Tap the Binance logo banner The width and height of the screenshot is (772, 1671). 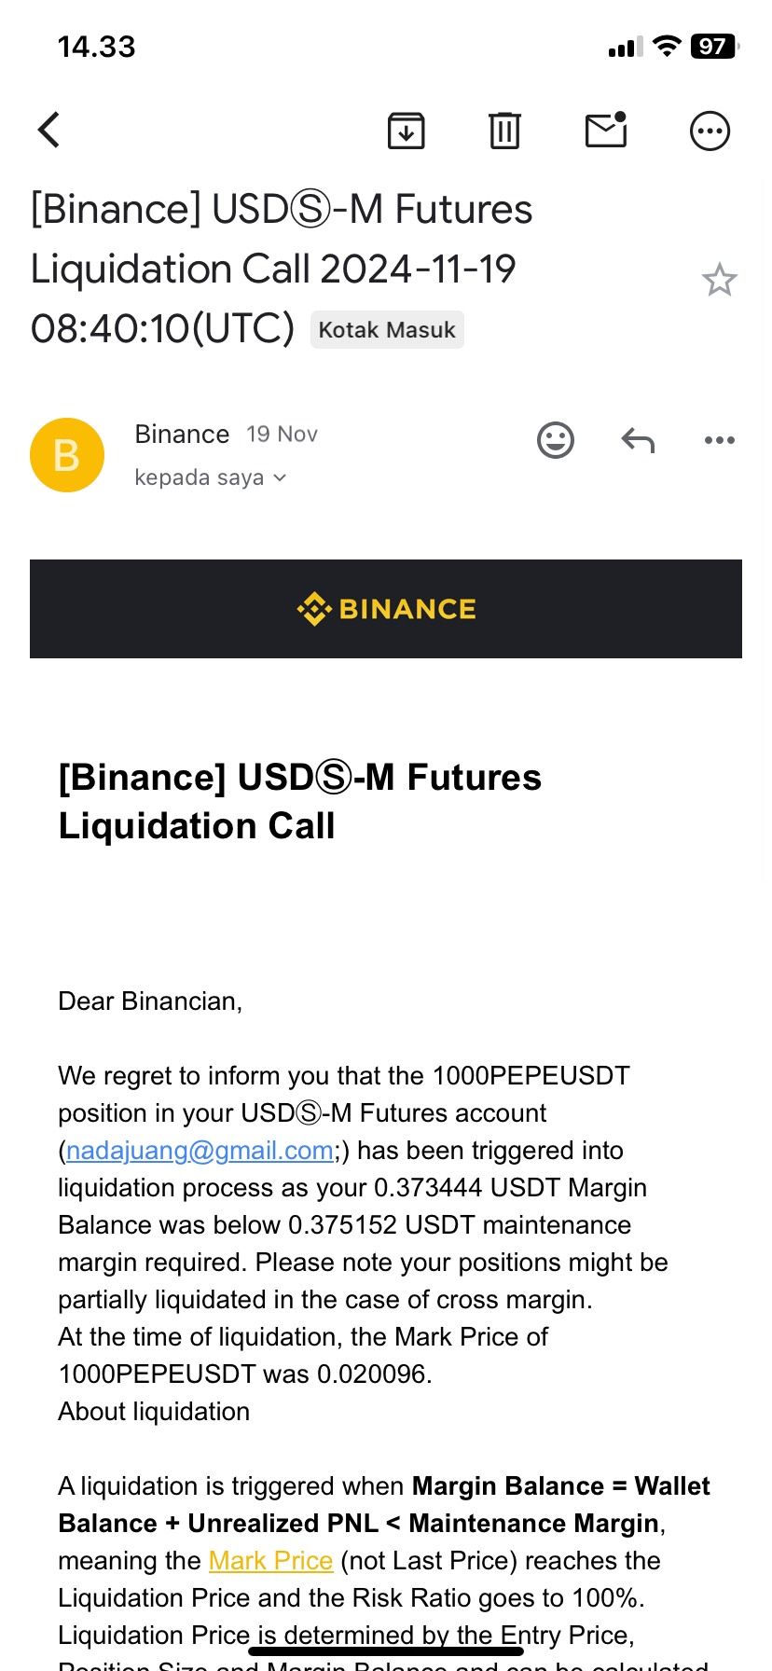(386, 609)
